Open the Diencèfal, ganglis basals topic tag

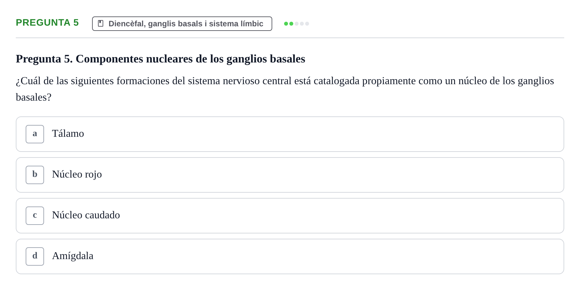pyautogui.click(x=182, y=24)
